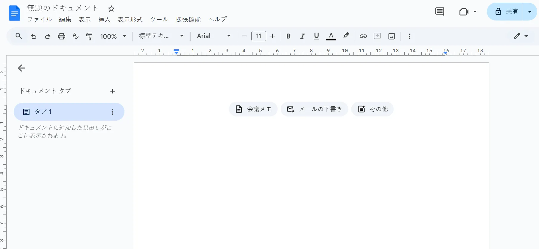Viewport: 539px width, 249px height.
Task: Open comment history icon
Action: click(x=440, y=12)
